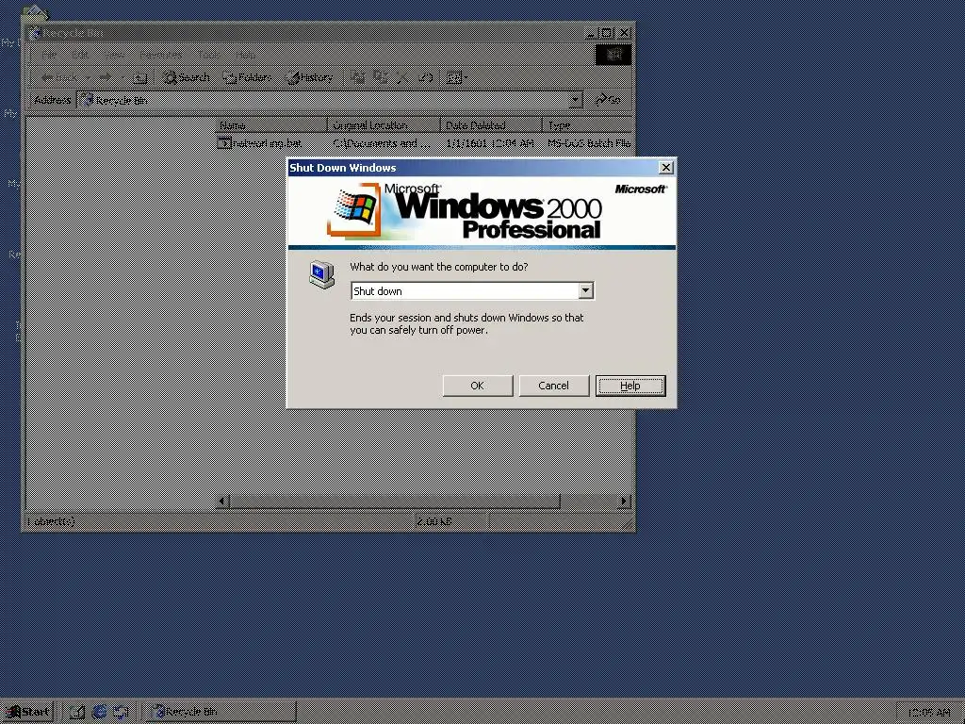Open the Favorites menu in Recycle Bin
This screenshot has width=965, height=724.
point(160,55)
